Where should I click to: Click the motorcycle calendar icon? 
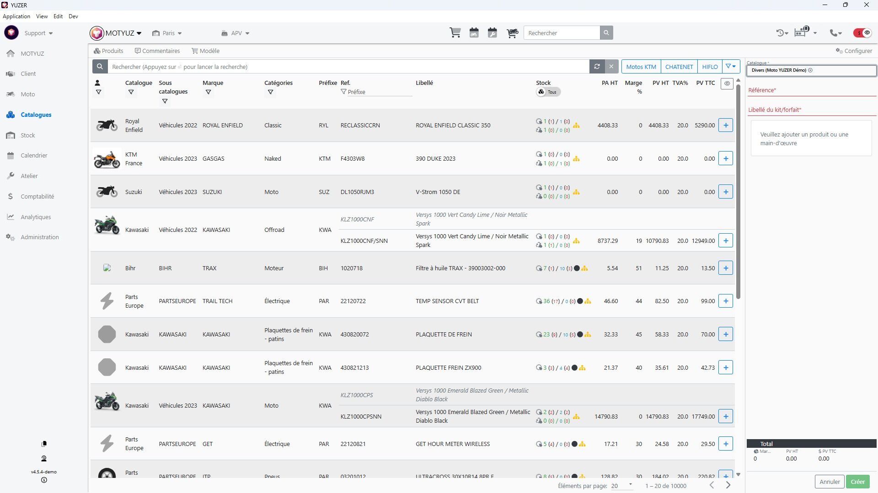click(474, 33)
